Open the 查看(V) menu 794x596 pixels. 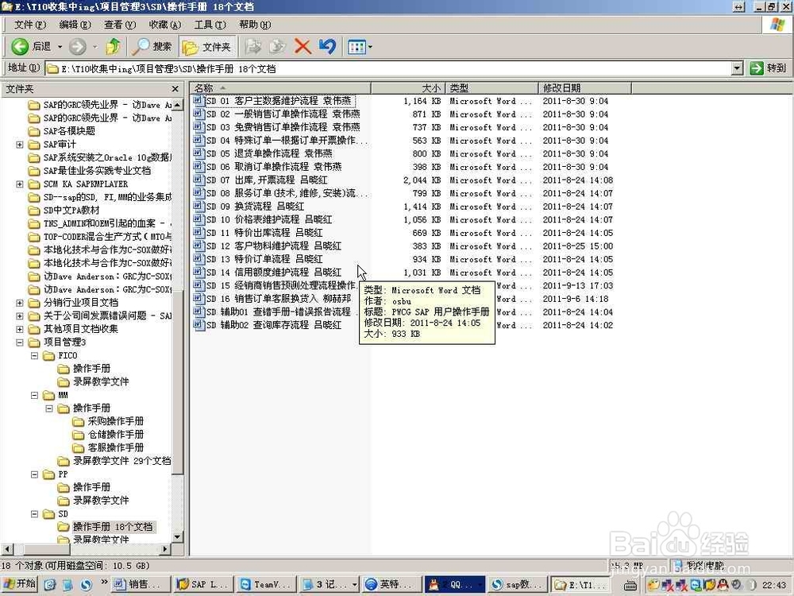[x=120, y=25]
